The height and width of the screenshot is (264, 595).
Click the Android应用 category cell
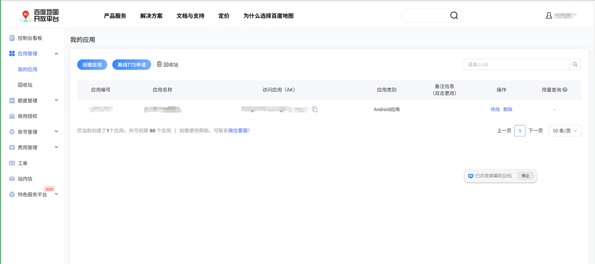[x=387, y=109]
